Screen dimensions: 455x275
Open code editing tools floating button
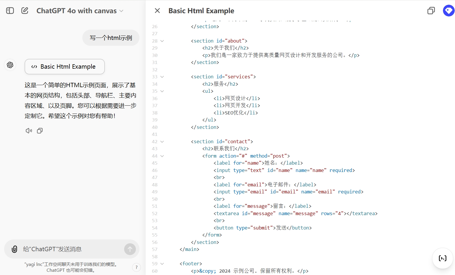pyautogui.click(x=443, y=258)
